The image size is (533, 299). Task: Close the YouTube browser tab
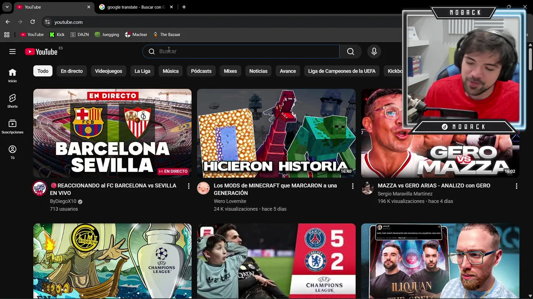[89, 7]
